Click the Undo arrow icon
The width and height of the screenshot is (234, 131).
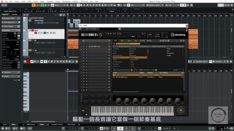point(3,5)
